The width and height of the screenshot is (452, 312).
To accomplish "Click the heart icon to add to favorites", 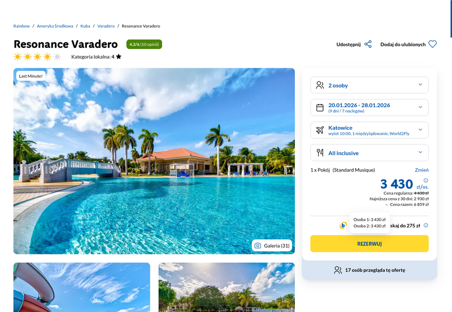I will click(432, 44).
